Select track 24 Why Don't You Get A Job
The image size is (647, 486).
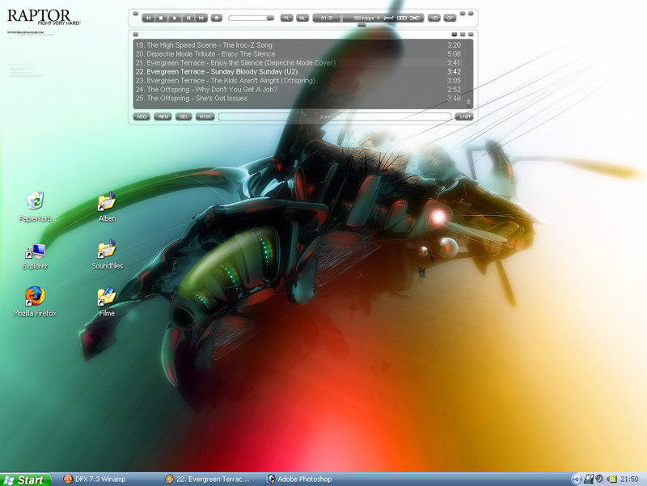(298, 90)
